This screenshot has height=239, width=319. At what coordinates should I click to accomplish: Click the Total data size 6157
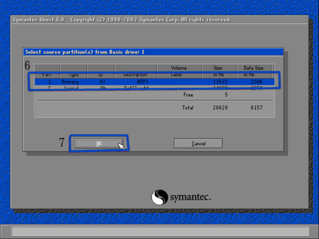257,107
